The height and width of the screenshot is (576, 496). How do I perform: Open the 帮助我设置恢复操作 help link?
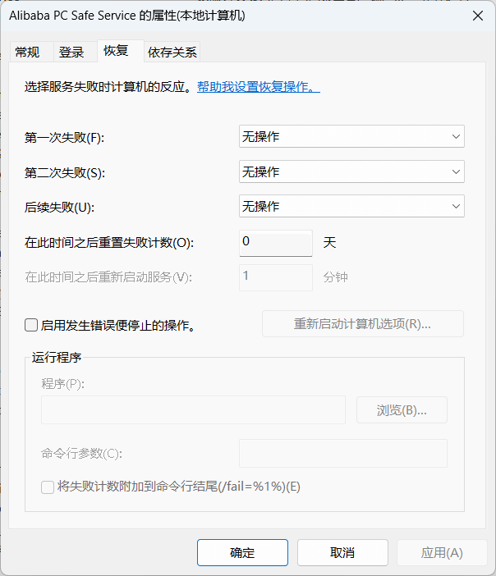pyautogui.click(x=259, y=87)
